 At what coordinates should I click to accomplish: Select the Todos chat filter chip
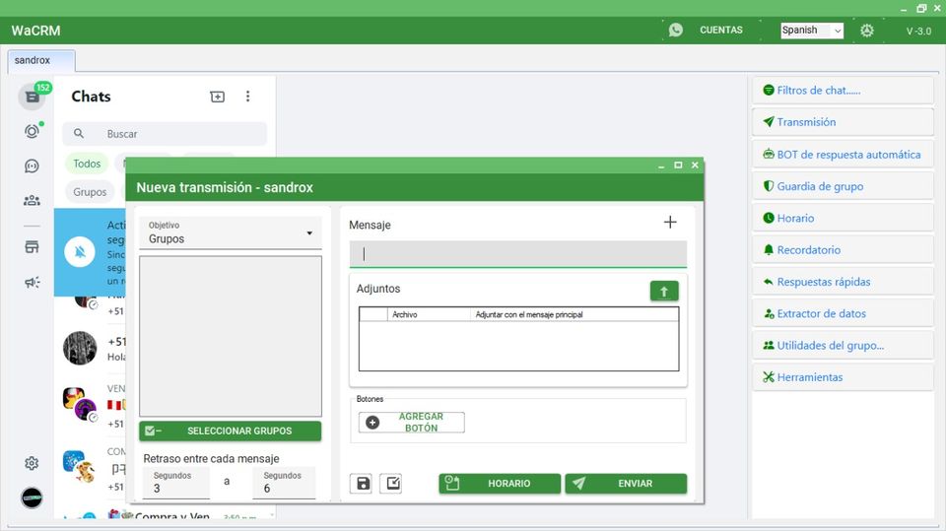87,164
